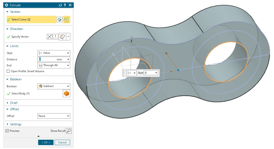Click the highlighted Curve selection icon
The height and width of the screenshot is (149, 274).
[67, 19]
